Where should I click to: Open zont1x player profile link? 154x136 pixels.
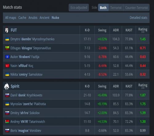coord(28,104)
